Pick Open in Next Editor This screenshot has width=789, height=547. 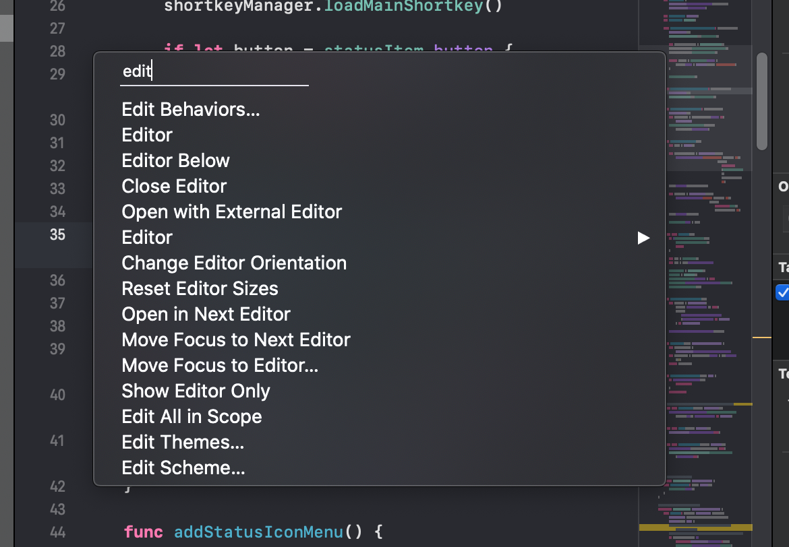click(x=206, y=314)
